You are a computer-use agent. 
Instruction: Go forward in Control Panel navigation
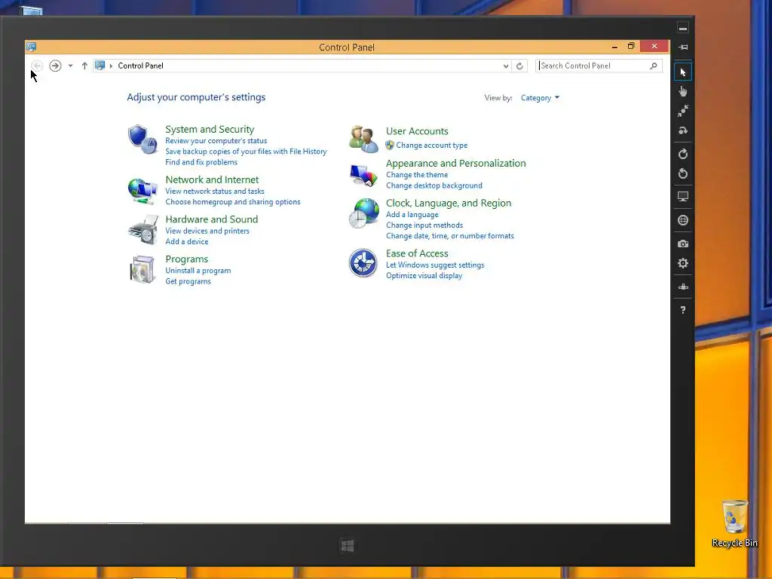click(x=55, y=66)
